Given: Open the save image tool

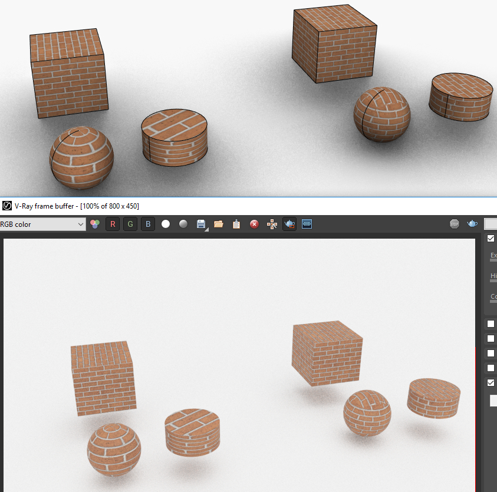Looking at the screenshot, I should 200,224.
